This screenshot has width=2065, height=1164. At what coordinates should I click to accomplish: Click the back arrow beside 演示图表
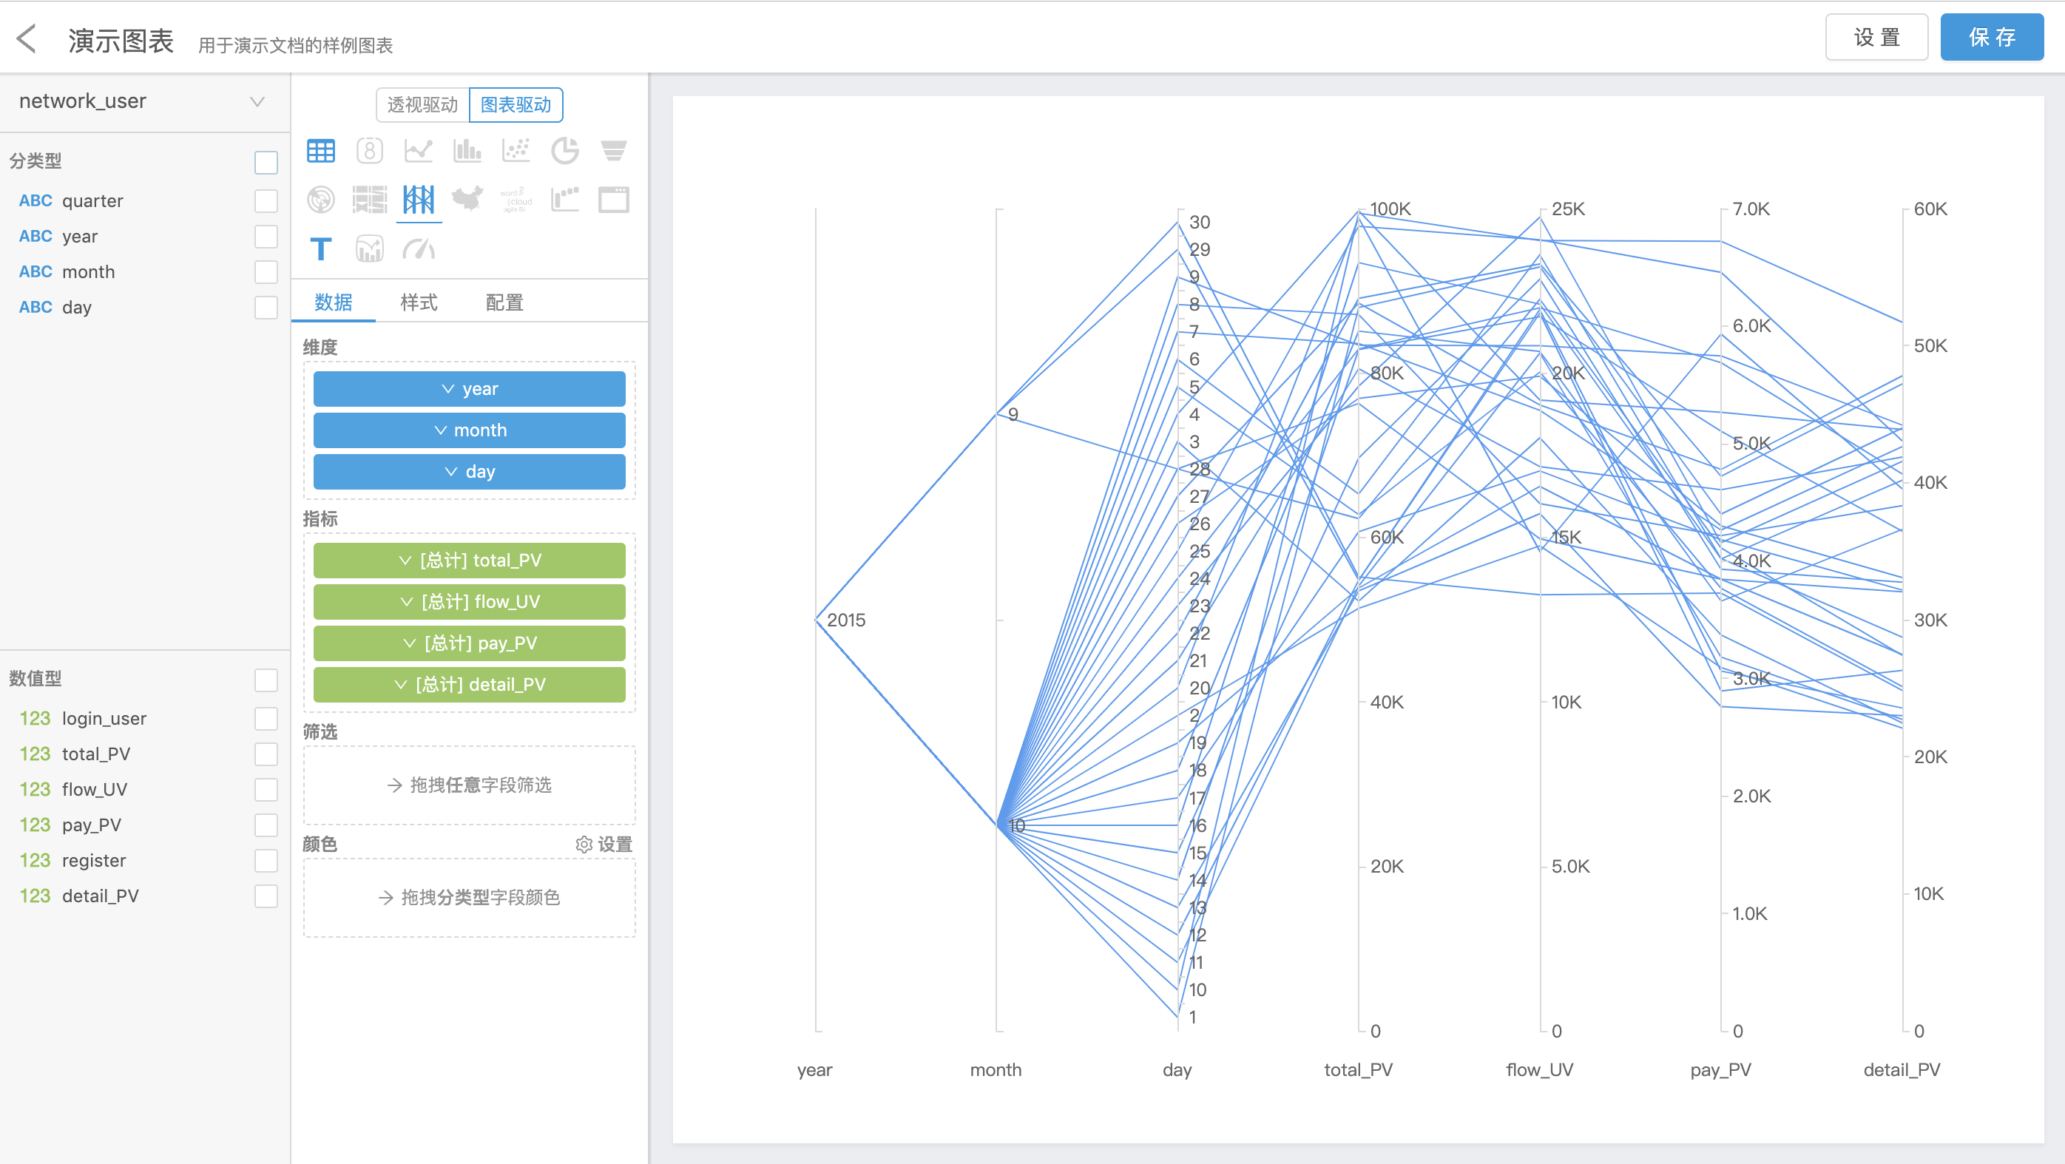point(27,38)
